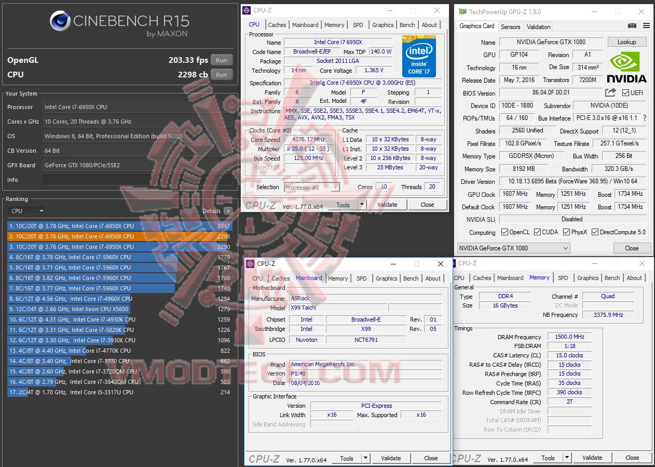Image resolution: width=655 pixels, height=467 pixels.
Task: Run the CPU benchmark in Cinebench
Action: pos(222,74)
